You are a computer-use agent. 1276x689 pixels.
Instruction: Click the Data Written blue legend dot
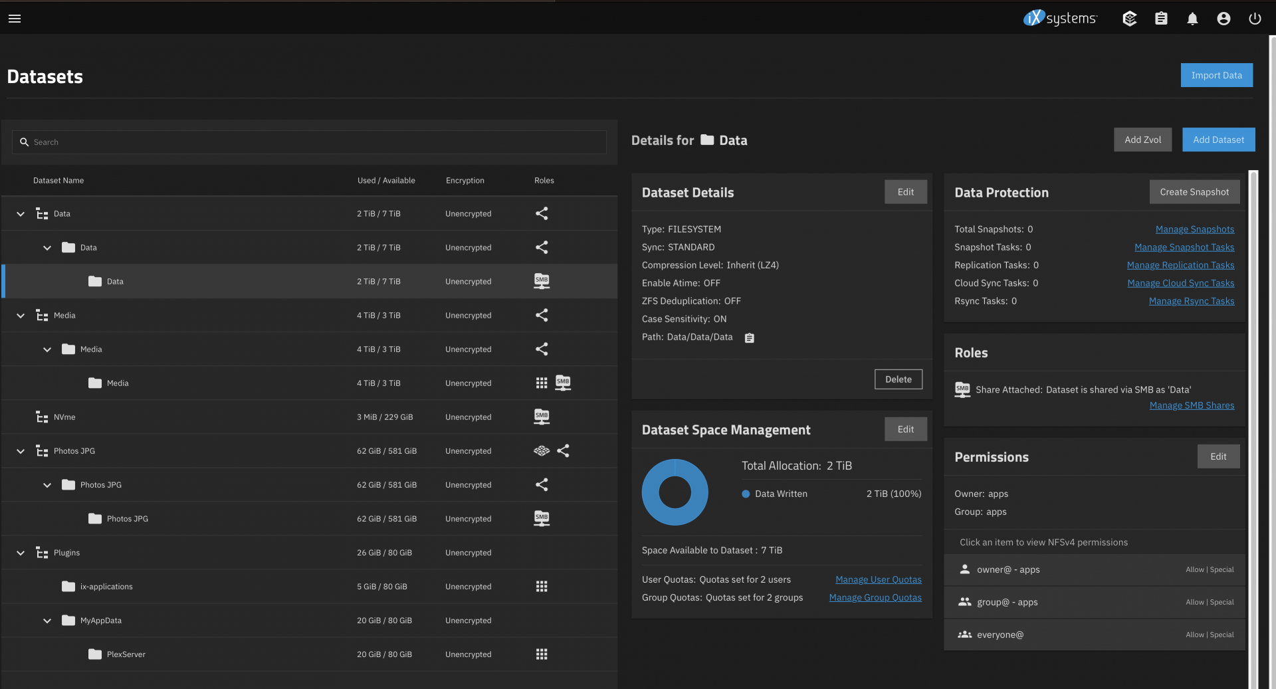click(x=746, y=494)
